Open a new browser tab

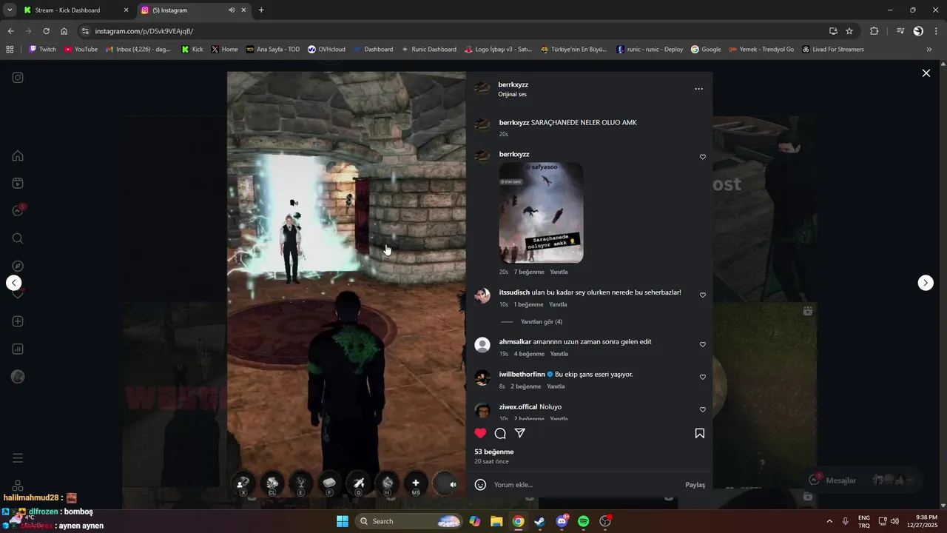261,10
